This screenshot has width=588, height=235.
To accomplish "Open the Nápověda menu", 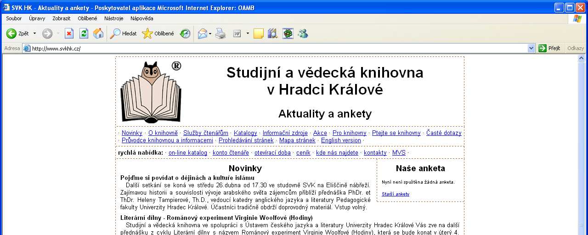I will 142,18.
